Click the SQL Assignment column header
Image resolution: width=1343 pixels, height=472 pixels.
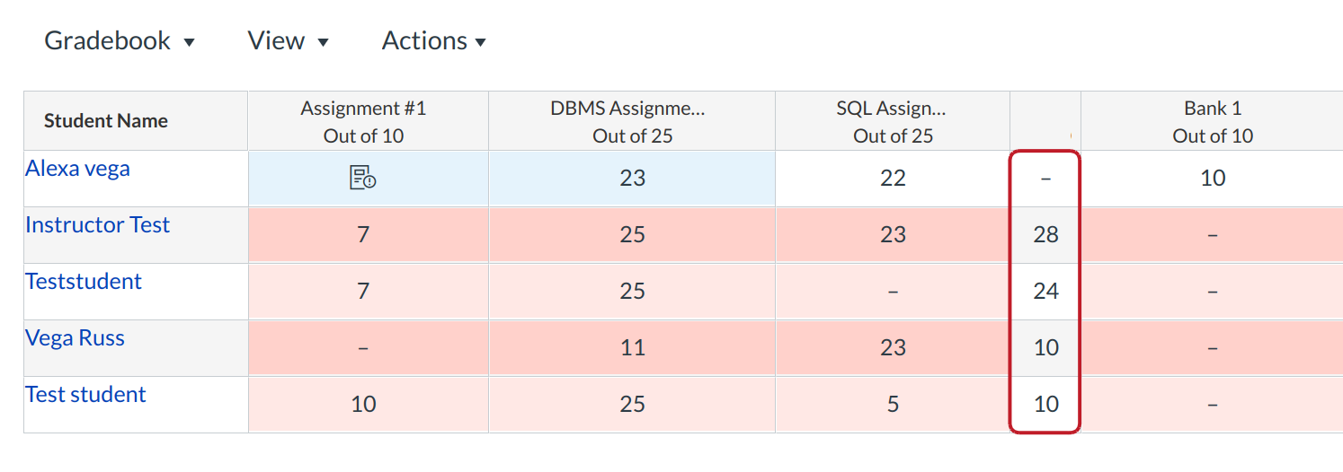click(892, 121)
